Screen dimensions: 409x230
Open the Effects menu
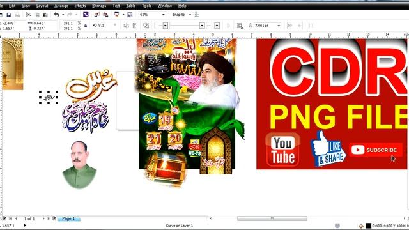click(80, 6)
